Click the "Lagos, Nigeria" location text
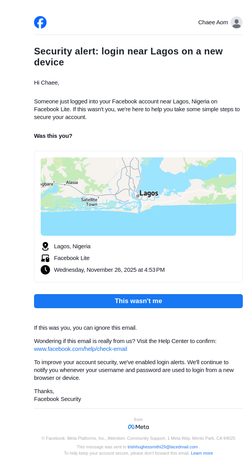244x475 pixels. 72,246
